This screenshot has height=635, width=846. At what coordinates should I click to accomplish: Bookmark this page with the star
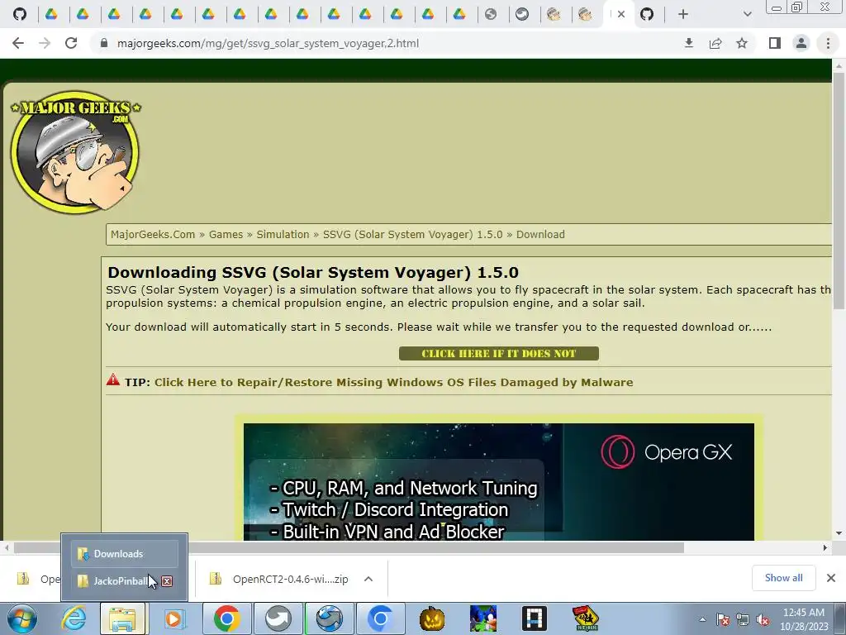click(742, 43)
